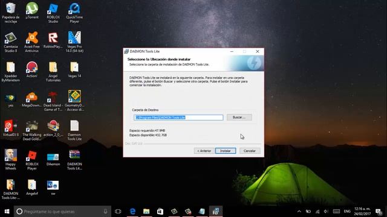The height and width of the screenshot is (217, 387).
Task: Open the touch keyboard tray icon
Action: (x=336, y=212)
